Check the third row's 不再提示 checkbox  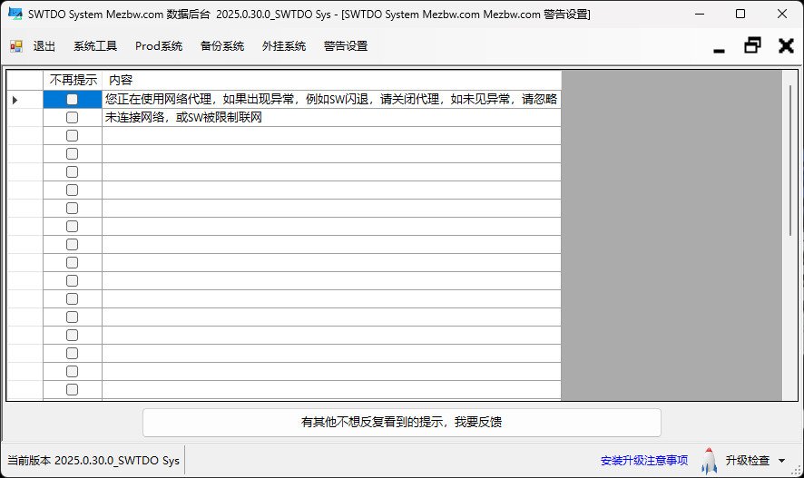73,136
